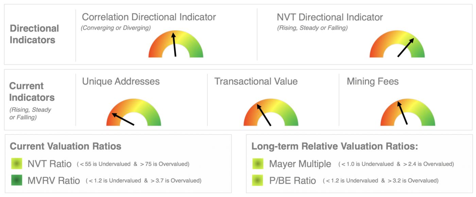Click the MVRV Ratio dark green square

(x=17, y=180)
